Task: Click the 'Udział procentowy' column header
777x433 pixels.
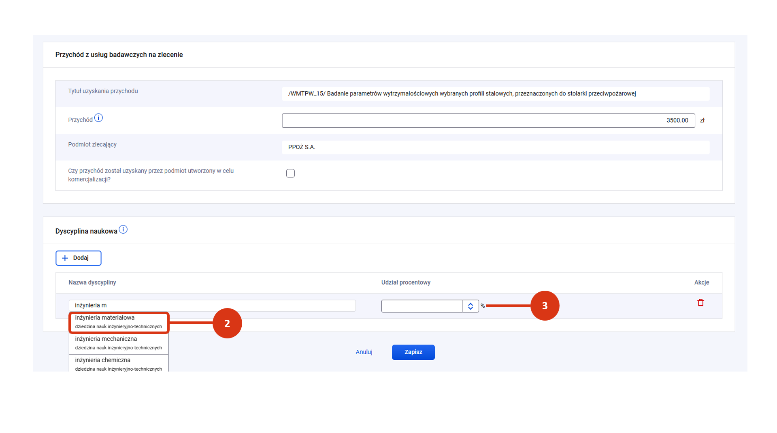Action: [x=406, y=283]
